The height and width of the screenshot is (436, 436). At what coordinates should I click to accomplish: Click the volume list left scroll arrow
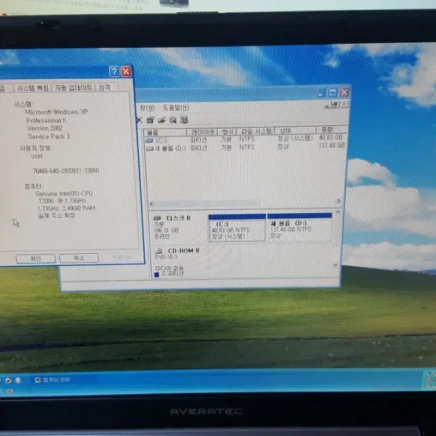coord(152,204)
